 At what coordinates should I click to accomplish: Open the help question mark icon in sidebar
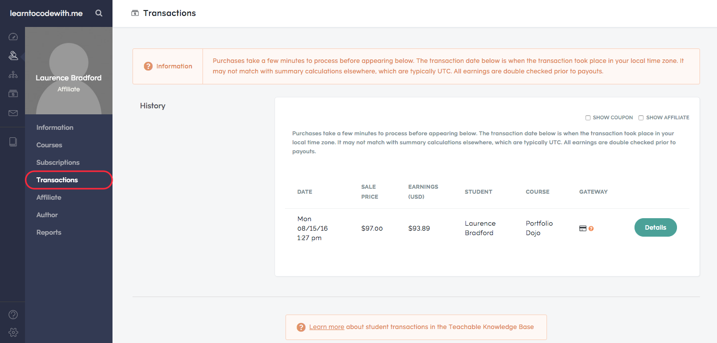point(13,315)
